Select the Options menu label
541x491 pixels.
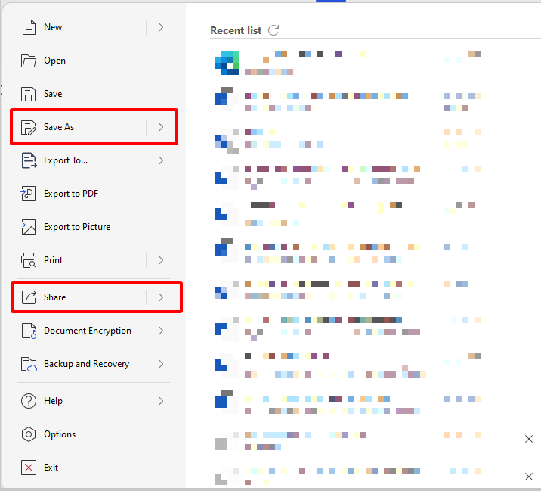[x=60, y=434]
